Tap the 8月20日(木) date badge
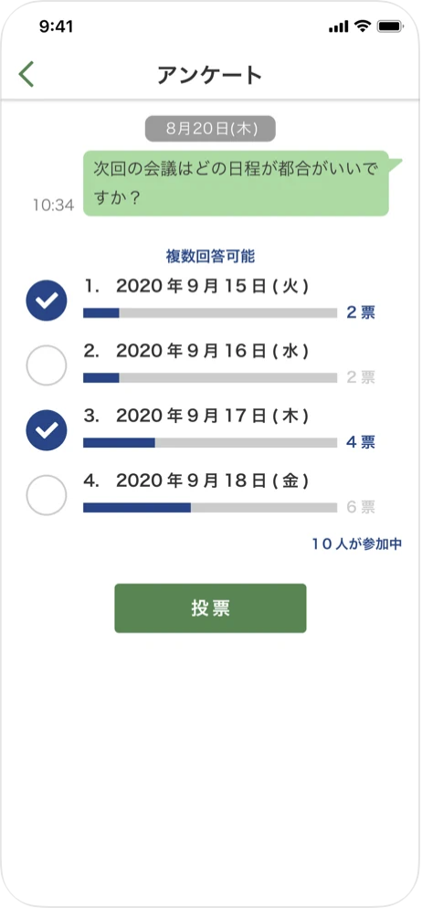This screenshot has height=908, width=422. (x=210, y=129)
